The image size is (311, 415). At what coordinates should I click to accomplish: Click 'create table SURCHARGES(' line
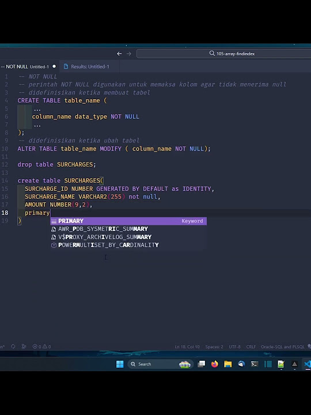[x=60, y=181]
